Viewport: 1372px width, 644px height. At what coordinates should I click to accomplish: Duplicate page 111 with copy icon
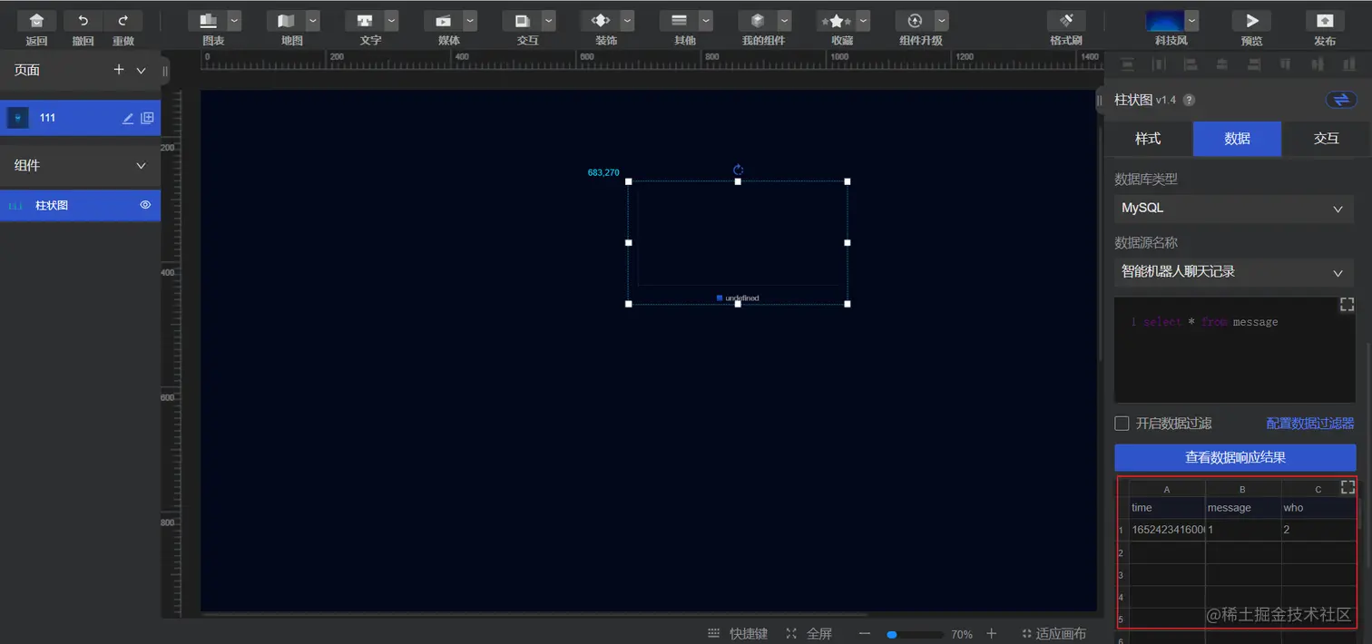tap(147, 118)
